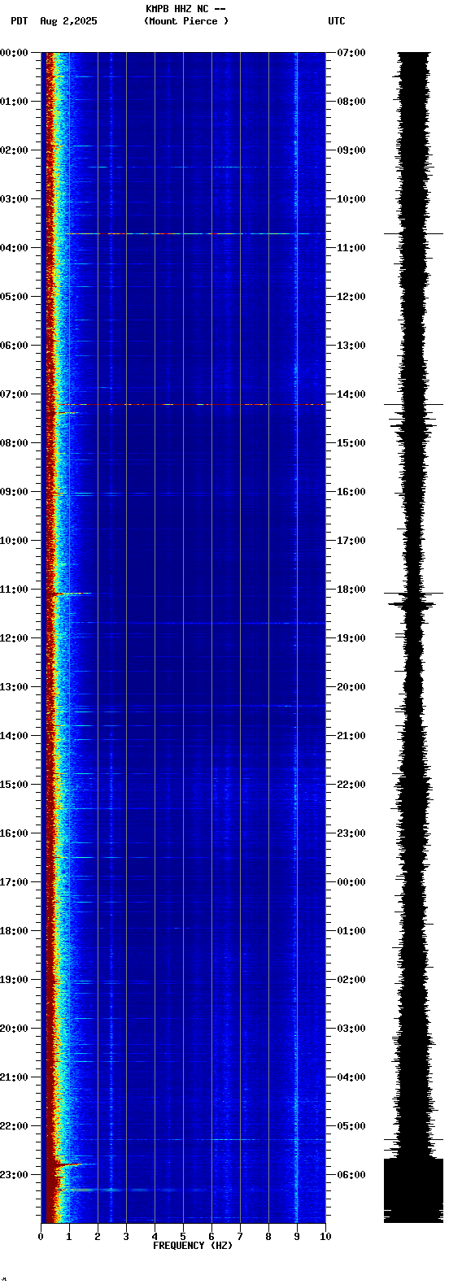Screen dimensions: 449x1288
Task: Click the 3 Hz frequency tick label
Action: [x=126, y=1237]
